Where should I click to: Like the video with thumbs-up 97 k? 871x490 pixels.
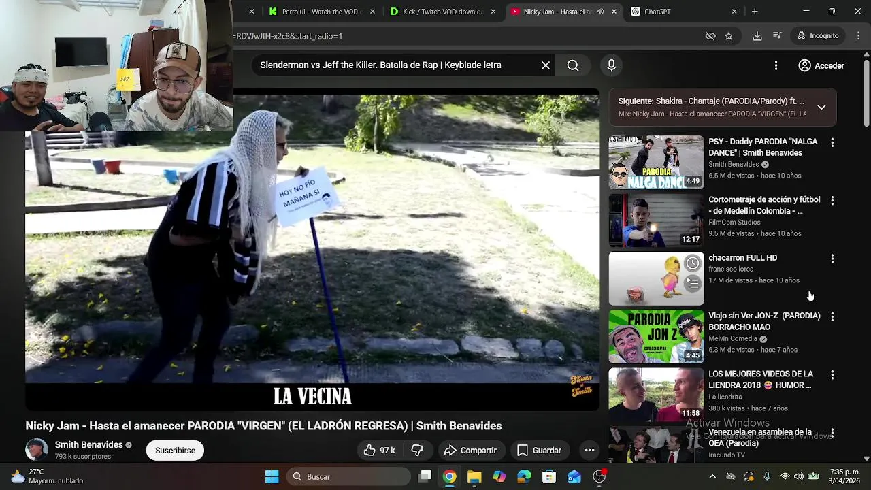click(379, 451)
